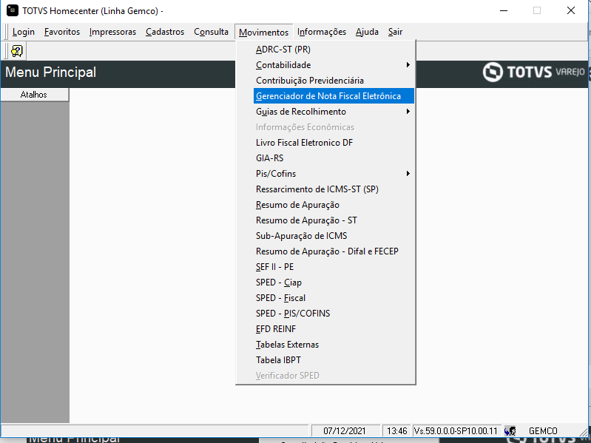This screenshot has width=591, height=443.
Task: Choose Tabelas Externas
Action: (325, 345)
